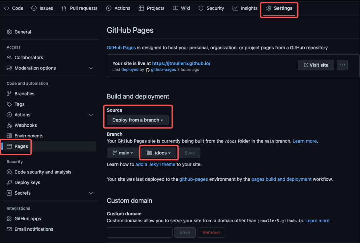This screenshot has width=360, height=243.
Task: Open the Insights tab
Action: 245,8
